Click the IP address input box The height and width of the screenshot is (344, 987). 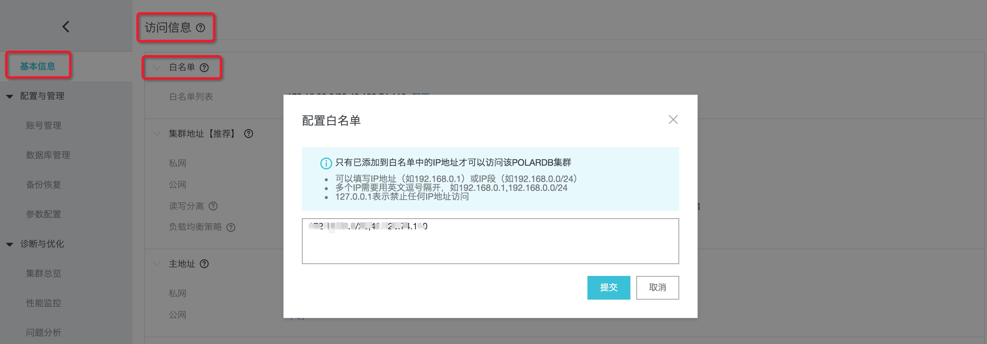[x=490, y=241]
